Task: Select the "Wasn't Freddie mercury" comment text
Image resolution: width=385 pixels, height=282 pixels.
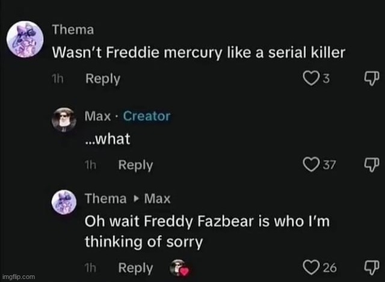Action: click(199, 52)
